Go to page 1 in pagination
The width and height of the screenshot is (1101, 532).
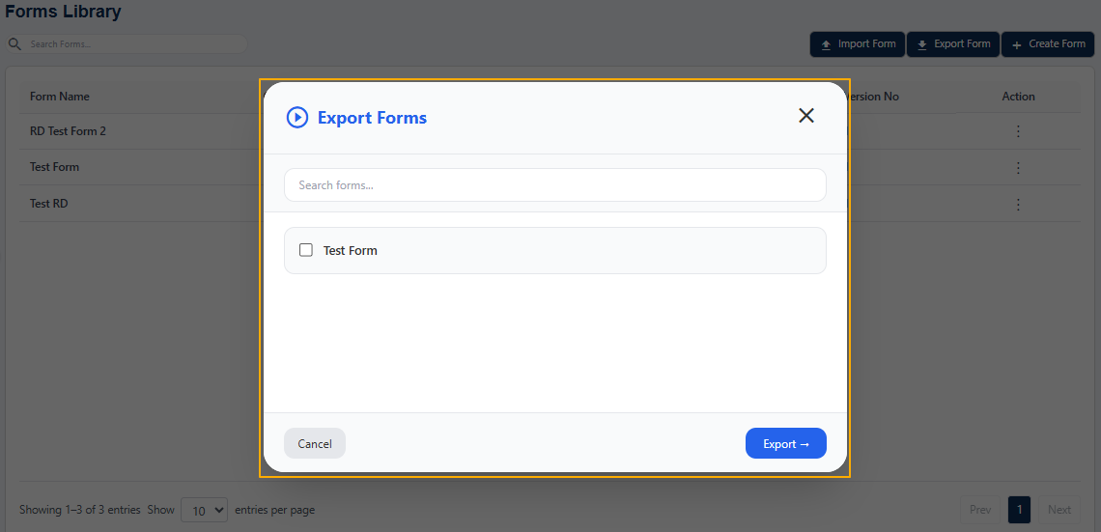1019,510
